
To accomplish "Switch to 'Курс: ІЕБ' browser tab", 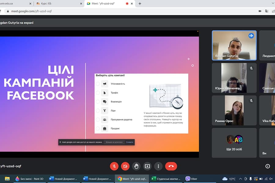I will 58,3.
